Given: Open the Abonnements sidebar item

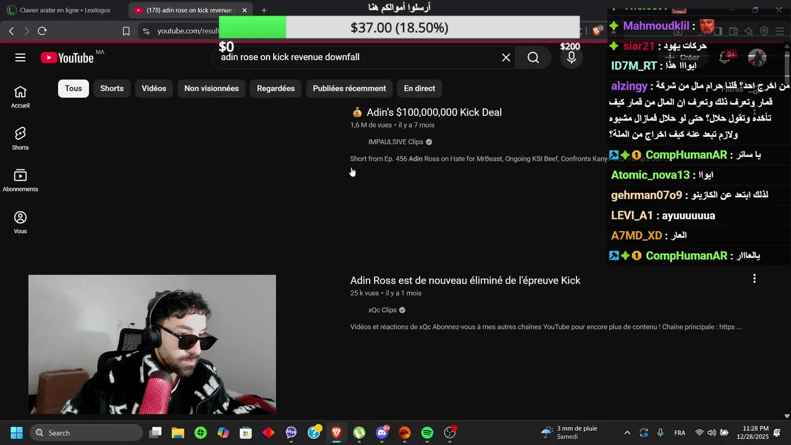Looking at the screenshot, I should (x=20, y=180).
